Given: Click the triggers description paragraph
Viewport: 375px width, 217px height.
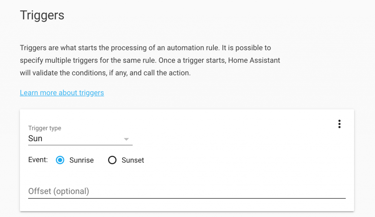Looking at the screenshot, I should coord(150,60).
